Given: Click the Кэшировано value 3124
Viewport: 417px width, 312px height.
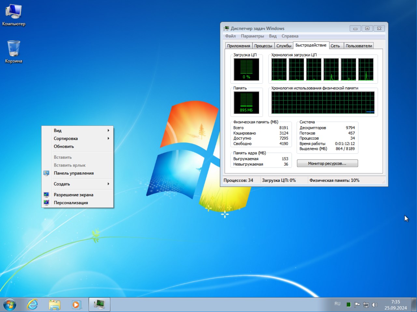Looking at the screenshot, I should [x=284, y=133].
